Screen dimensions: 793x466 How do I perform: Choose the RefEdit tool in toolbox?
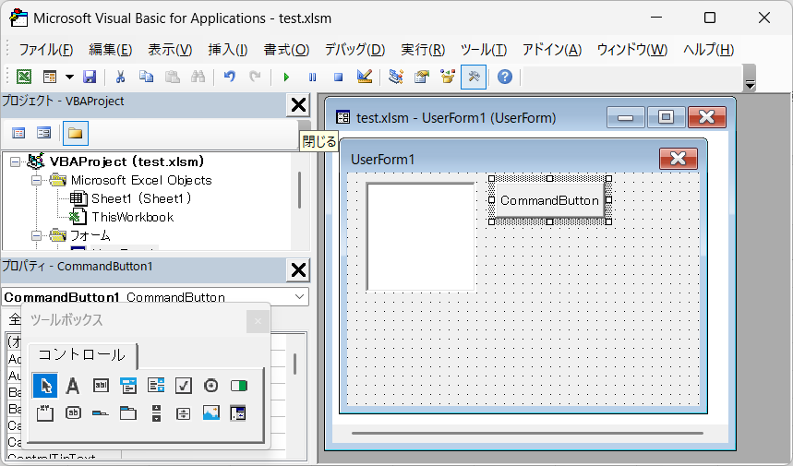click(x=238, y=413)
